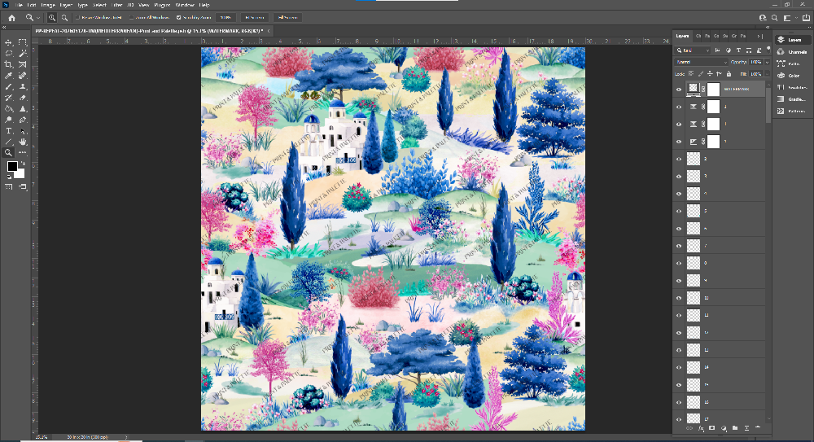Select the History Brush tool
Image resolution: width=814 pixels, height=442 pixels.
[x=8, y=98]
